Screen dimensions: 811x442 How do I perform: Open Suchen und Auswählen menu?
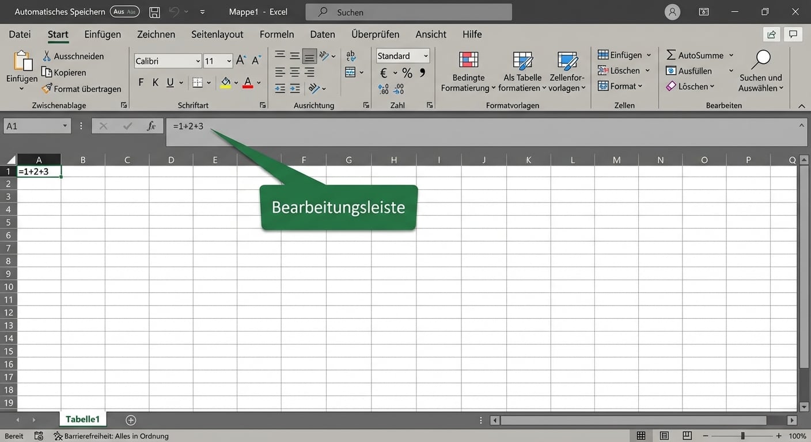click(761, 71)
